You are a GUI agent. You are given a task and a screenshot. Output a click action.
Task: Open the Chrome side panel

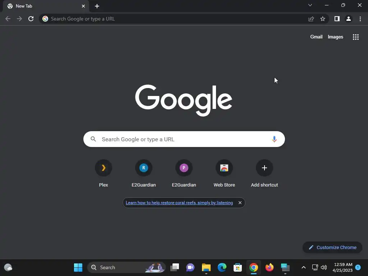337,19
